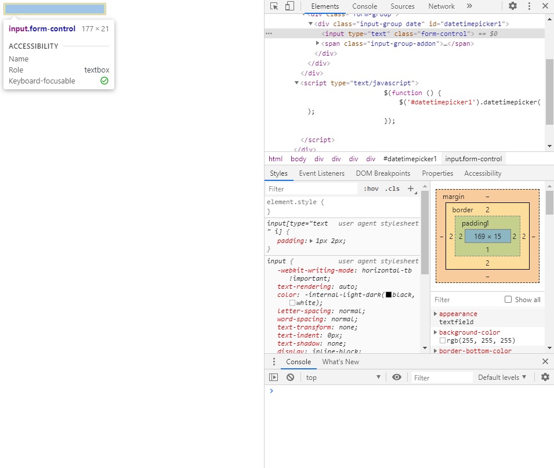Click the text-rendering: auto declaration
The width and height of the screenshot is (554, 468).
coord(317,286)
